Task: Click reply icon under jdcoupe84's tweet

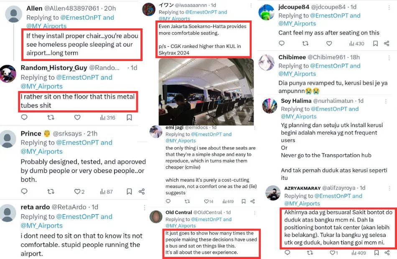Action: click(282, 43)
